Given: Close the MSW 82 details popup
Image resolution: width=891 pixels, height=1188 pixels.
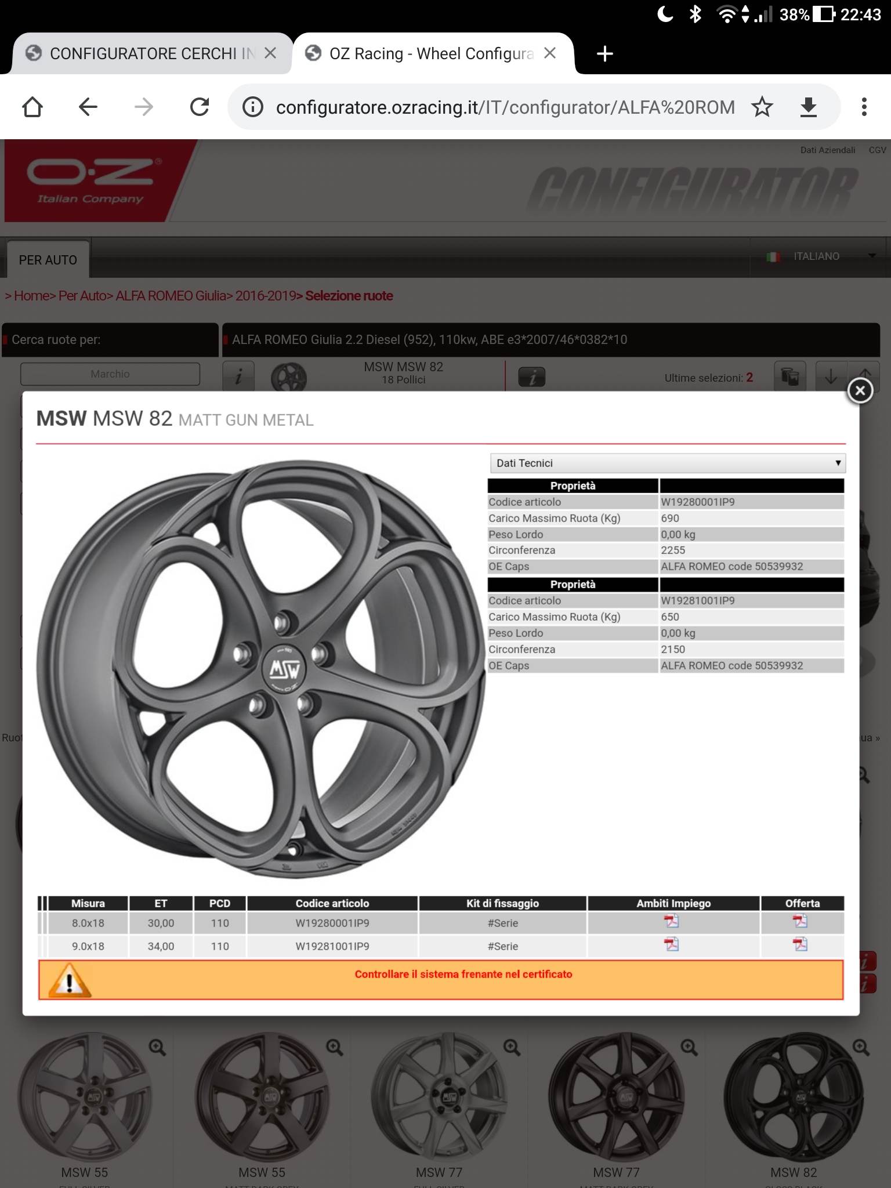Looking at the screenshot, I should click(x=860, y=390).
